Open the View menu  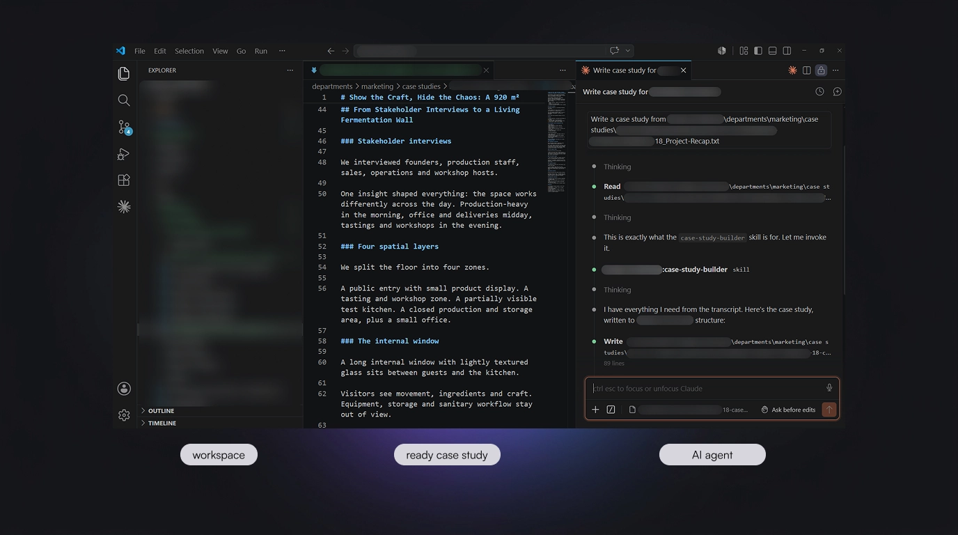[220, 51]
